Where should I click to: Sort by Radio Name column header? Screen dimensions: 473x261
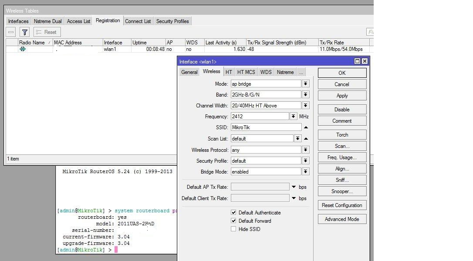tap(35, 43)
